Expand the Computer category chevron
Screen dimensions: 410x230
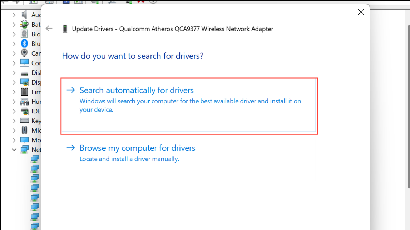pos(14,63)
